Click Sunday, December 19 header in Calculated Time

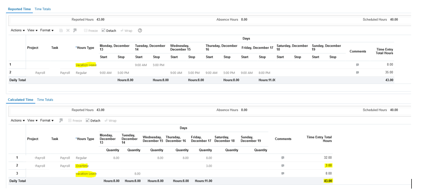pos(251,139)
